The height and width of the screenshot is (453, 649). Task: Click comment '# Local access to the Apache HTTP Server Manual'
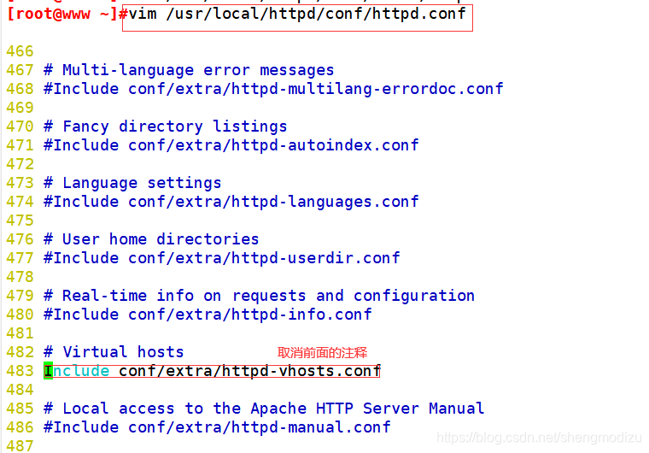[x=264, y=409]
